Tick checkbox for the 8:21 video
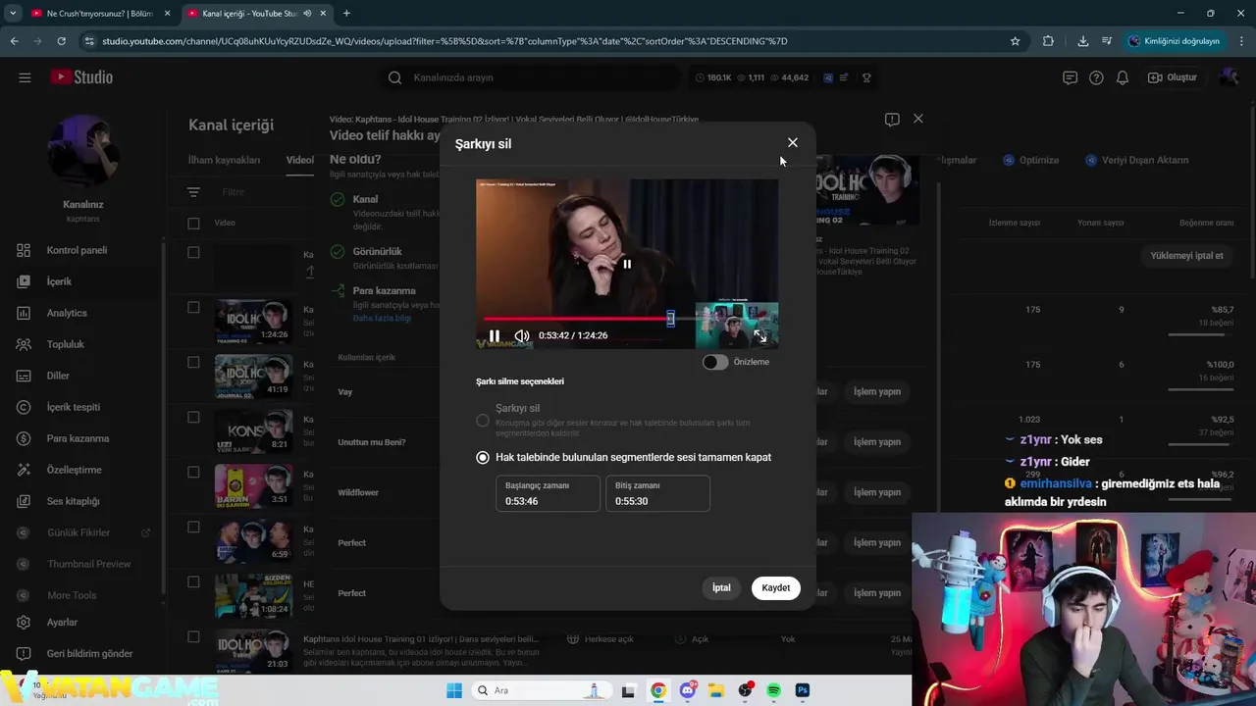The image size is (1256, 706). pos(193,417)
